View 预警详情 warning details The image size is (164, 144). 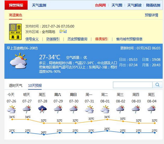pyautogui.click(x=151, y=15)
